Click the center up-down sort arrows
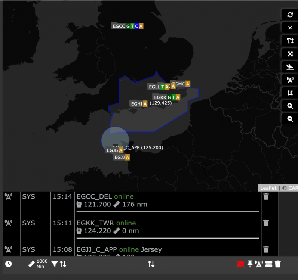 click(x=151, y=264)
